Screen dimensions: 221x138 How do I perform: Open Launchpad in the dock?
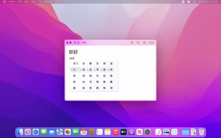coord(28,132)
